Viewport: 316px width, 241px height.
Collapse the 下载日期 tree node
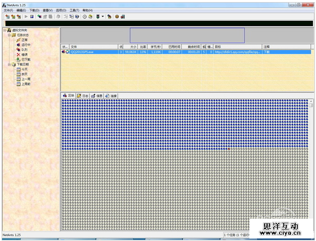pyautogui.click(x=8, y=64)
